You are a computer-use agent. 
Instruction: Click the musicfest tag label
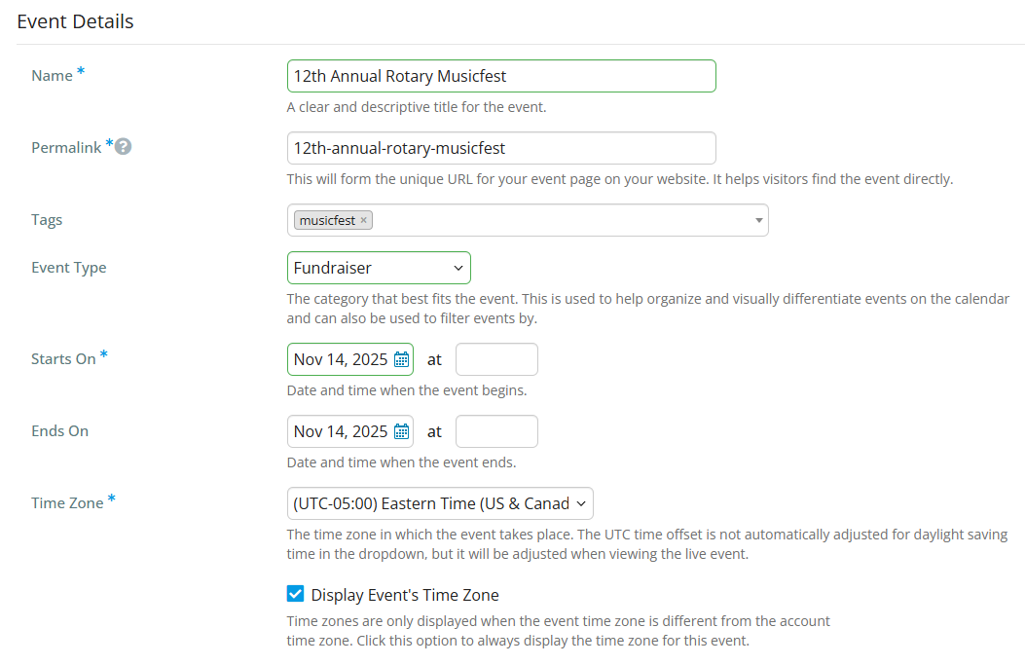point(326,220)
